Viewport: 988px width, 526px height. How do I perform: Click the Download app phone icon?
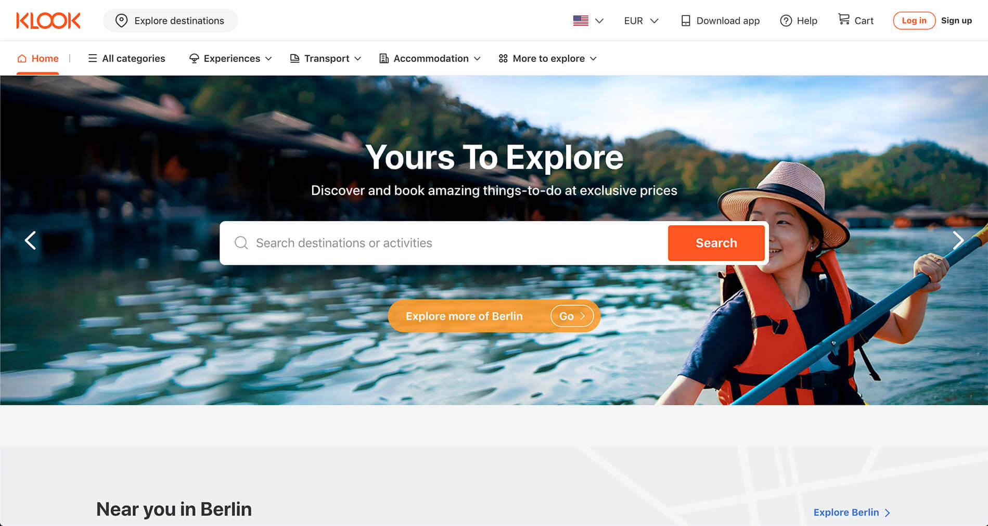pyautogui.click(x=686, y=21)
